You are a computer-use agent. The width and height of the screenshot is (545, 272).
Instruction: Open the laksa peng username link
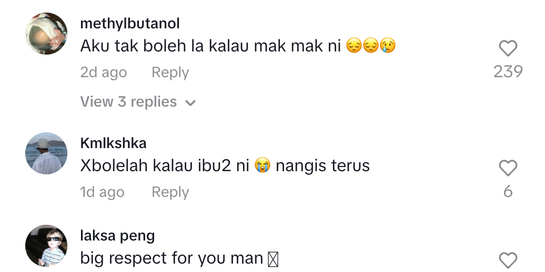click(x=117, y=236)
